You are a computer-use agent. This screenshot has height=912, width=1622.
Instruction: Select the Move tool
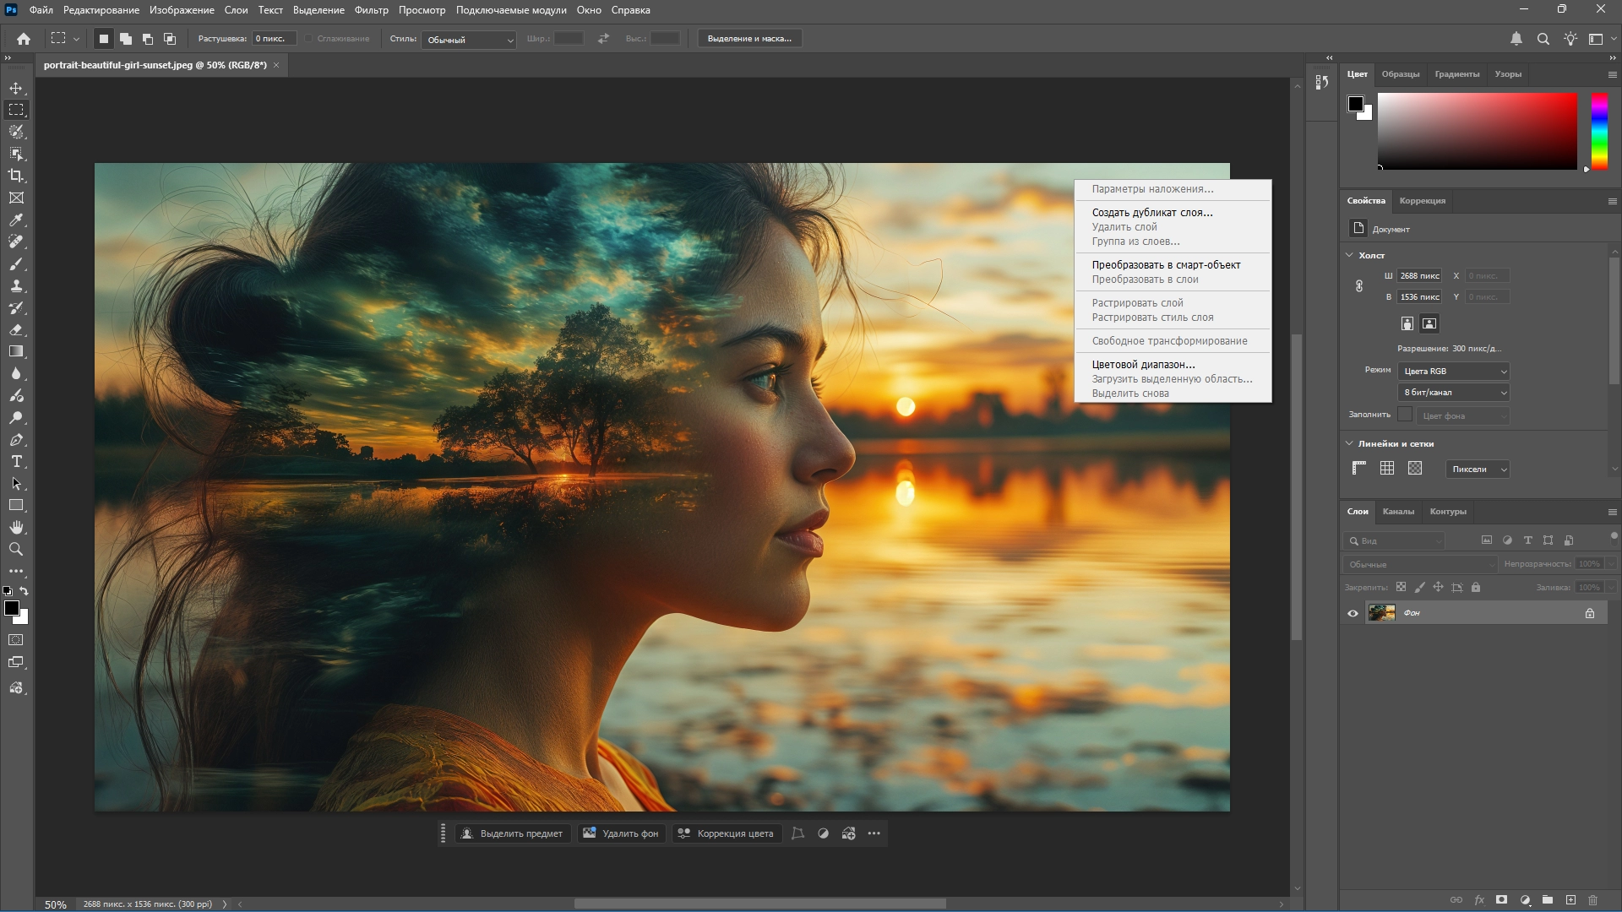[x=16, y=88]
